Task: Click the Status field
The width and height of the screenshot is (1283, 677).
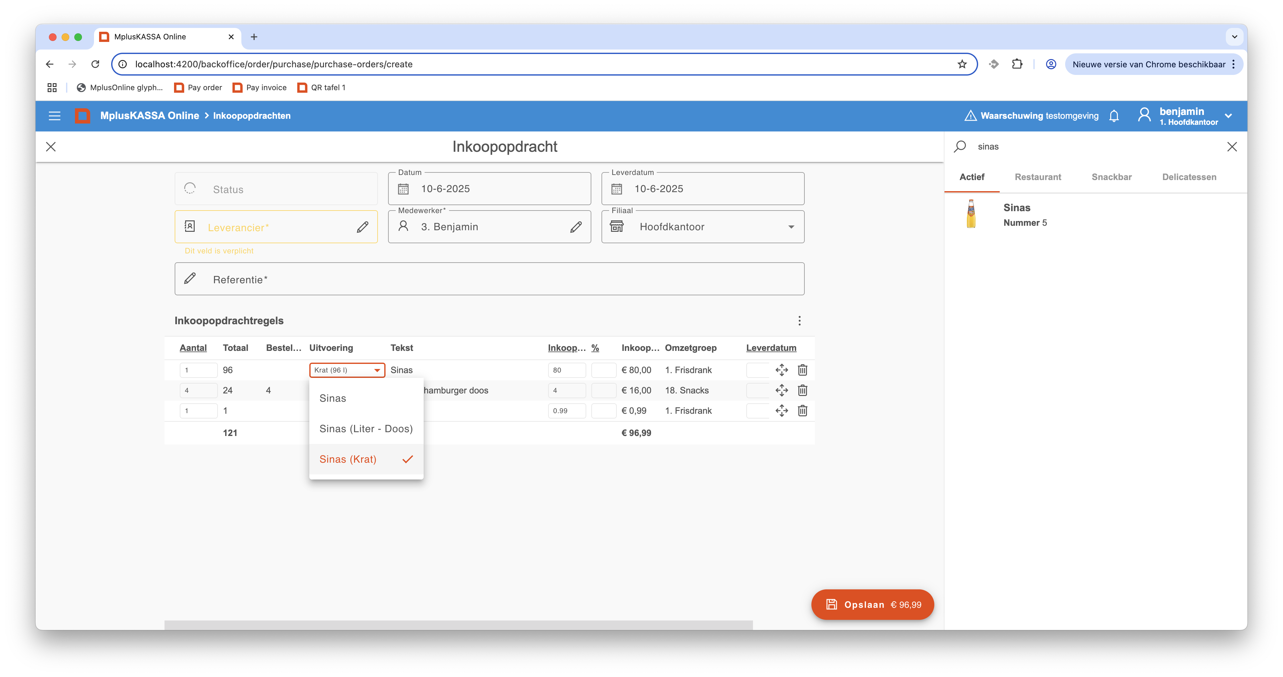Action: tap(276, 189)
